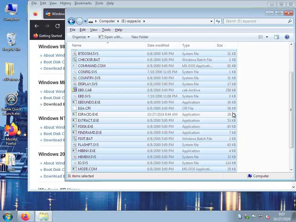Click the EXTRACT.EXE file name
The image size is (296, 222).
tap(88, 121)
